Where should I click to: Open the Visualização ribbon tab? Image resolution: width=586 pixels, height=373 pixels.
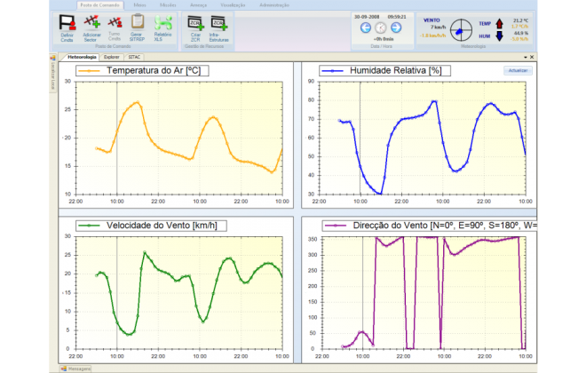[x=233, y=5]
